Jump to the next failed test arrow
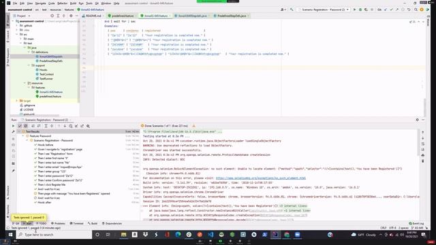The image size is (436, 245). (65, 126)
